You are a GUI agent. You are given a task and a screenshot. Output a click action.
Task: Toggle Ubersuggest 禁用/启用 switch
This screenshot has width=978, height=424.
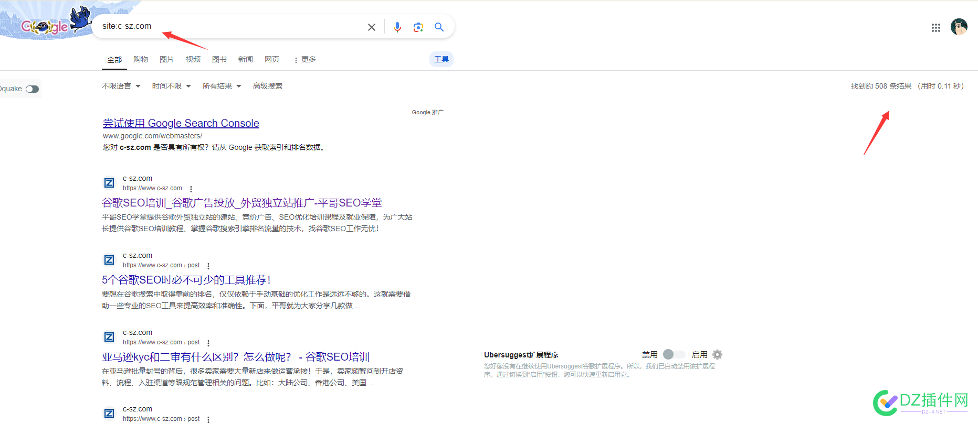pyautogui.click(x=674, y=355)
